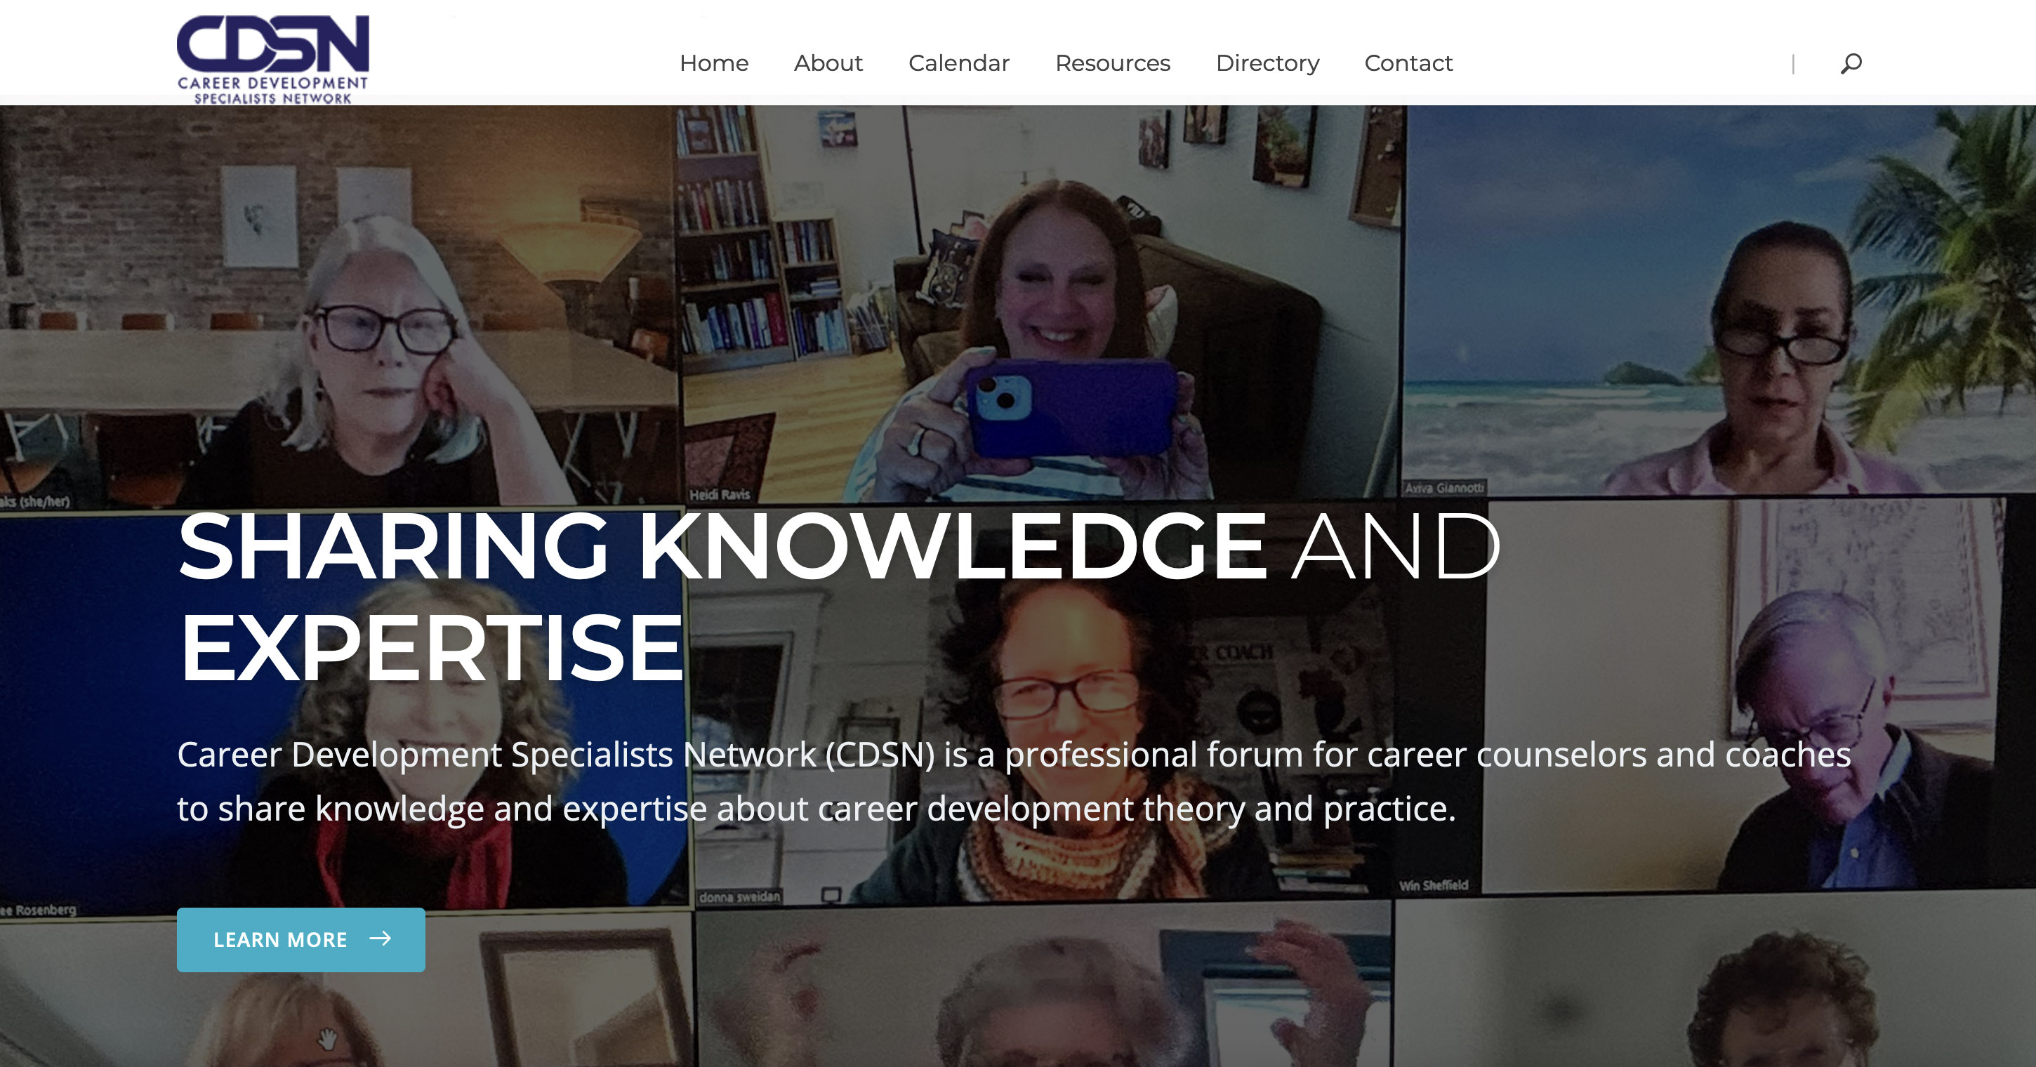
Task: Click the arrow inside the Learn More button
Action: [x=381, y=938]
